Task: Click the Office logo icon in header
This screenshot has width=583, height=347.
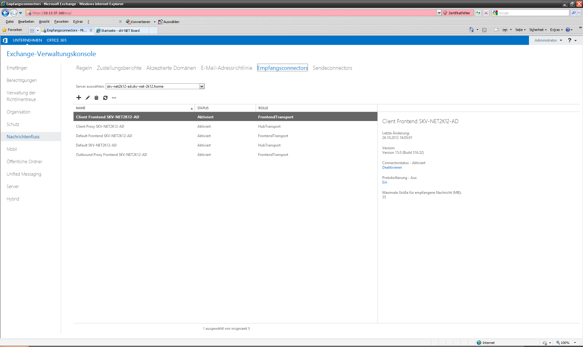Action: click(5, 40)
